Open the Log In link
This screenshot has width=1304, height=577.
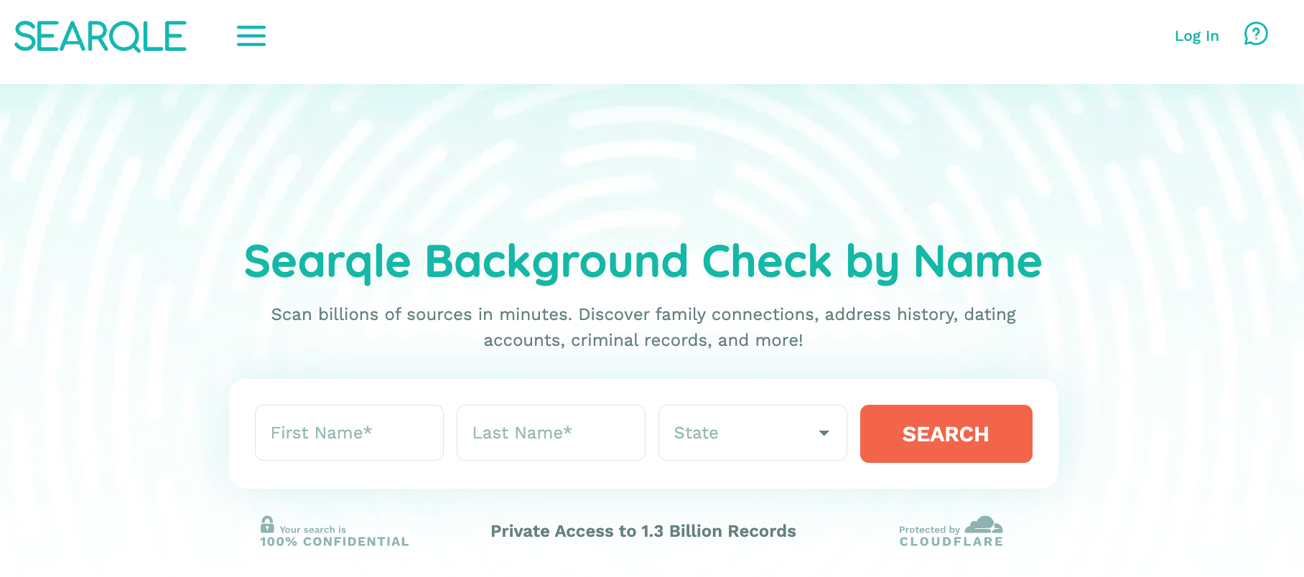1196,36
